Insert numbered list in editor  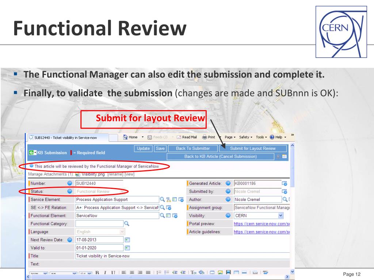tap(159, 273)
